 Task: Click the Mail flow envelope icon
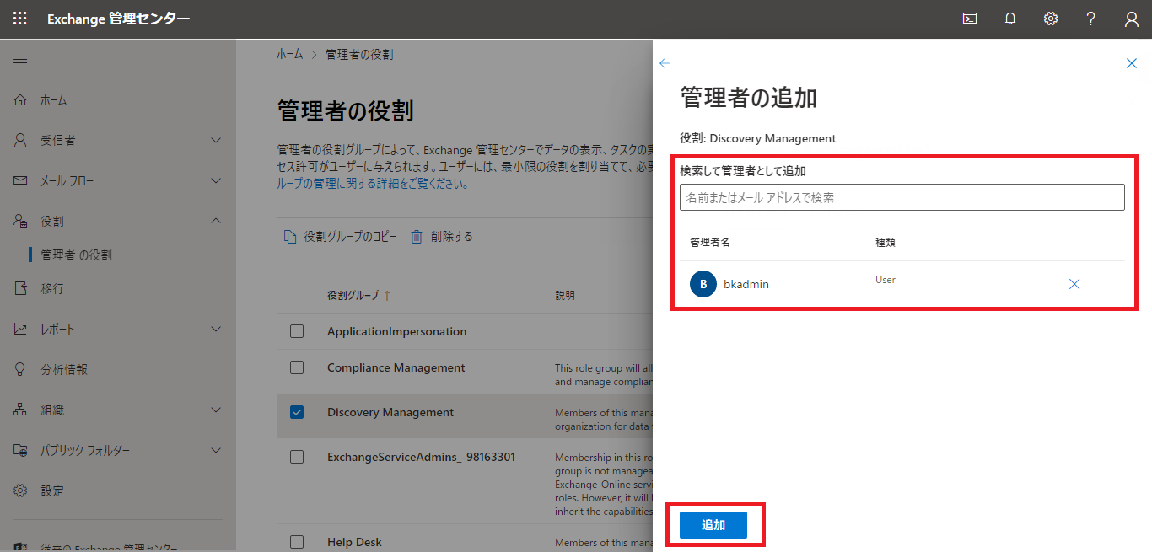(21, 180)
